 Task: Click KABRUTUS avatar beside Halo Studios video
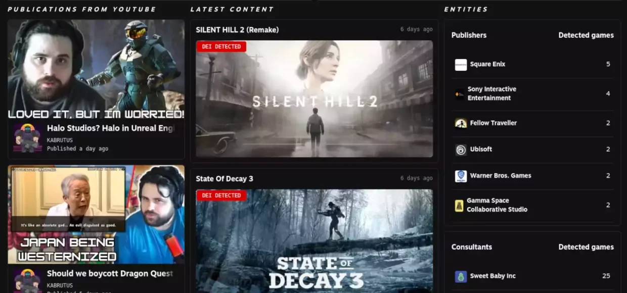point(28,138)
